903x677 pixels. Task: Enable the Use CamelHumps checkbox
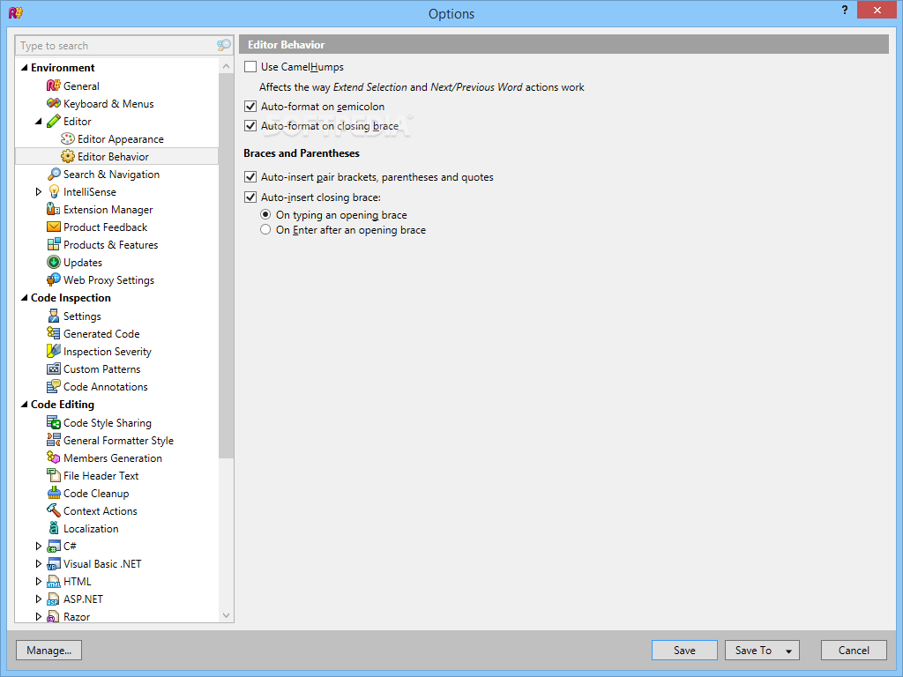coord(250,67)
